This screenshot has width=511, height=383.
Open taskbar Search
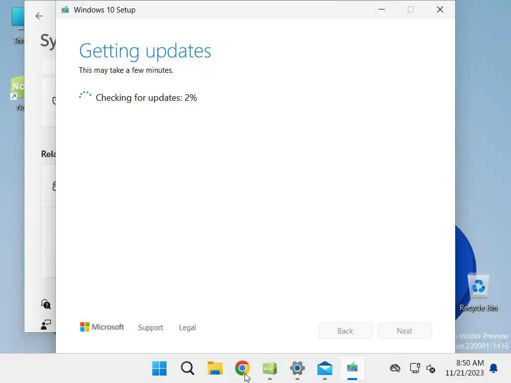188,369
